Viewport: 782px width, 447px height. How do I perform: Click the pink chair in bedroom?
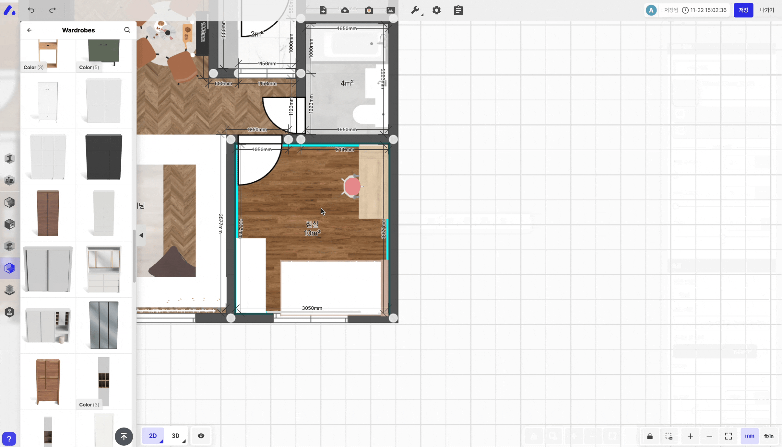click(x=352, y=186)
